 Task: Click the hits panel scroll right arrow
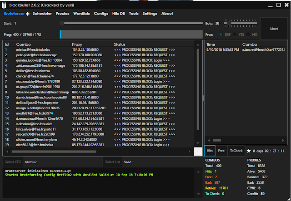tap(283, 140)
